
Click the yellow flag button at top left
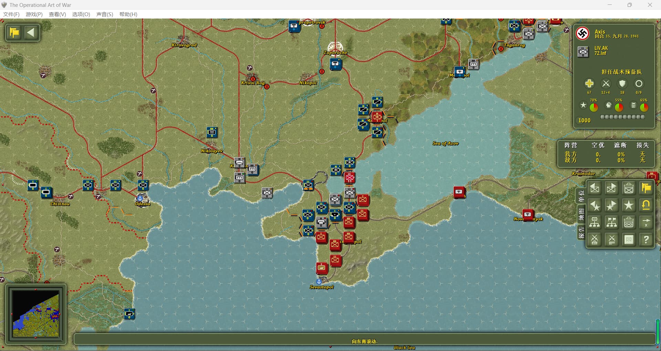point(14,33)
